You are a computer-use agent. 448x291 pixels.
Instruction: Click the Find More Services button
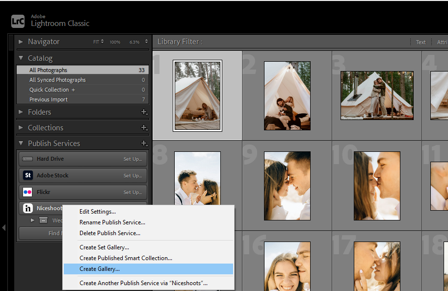41,233
